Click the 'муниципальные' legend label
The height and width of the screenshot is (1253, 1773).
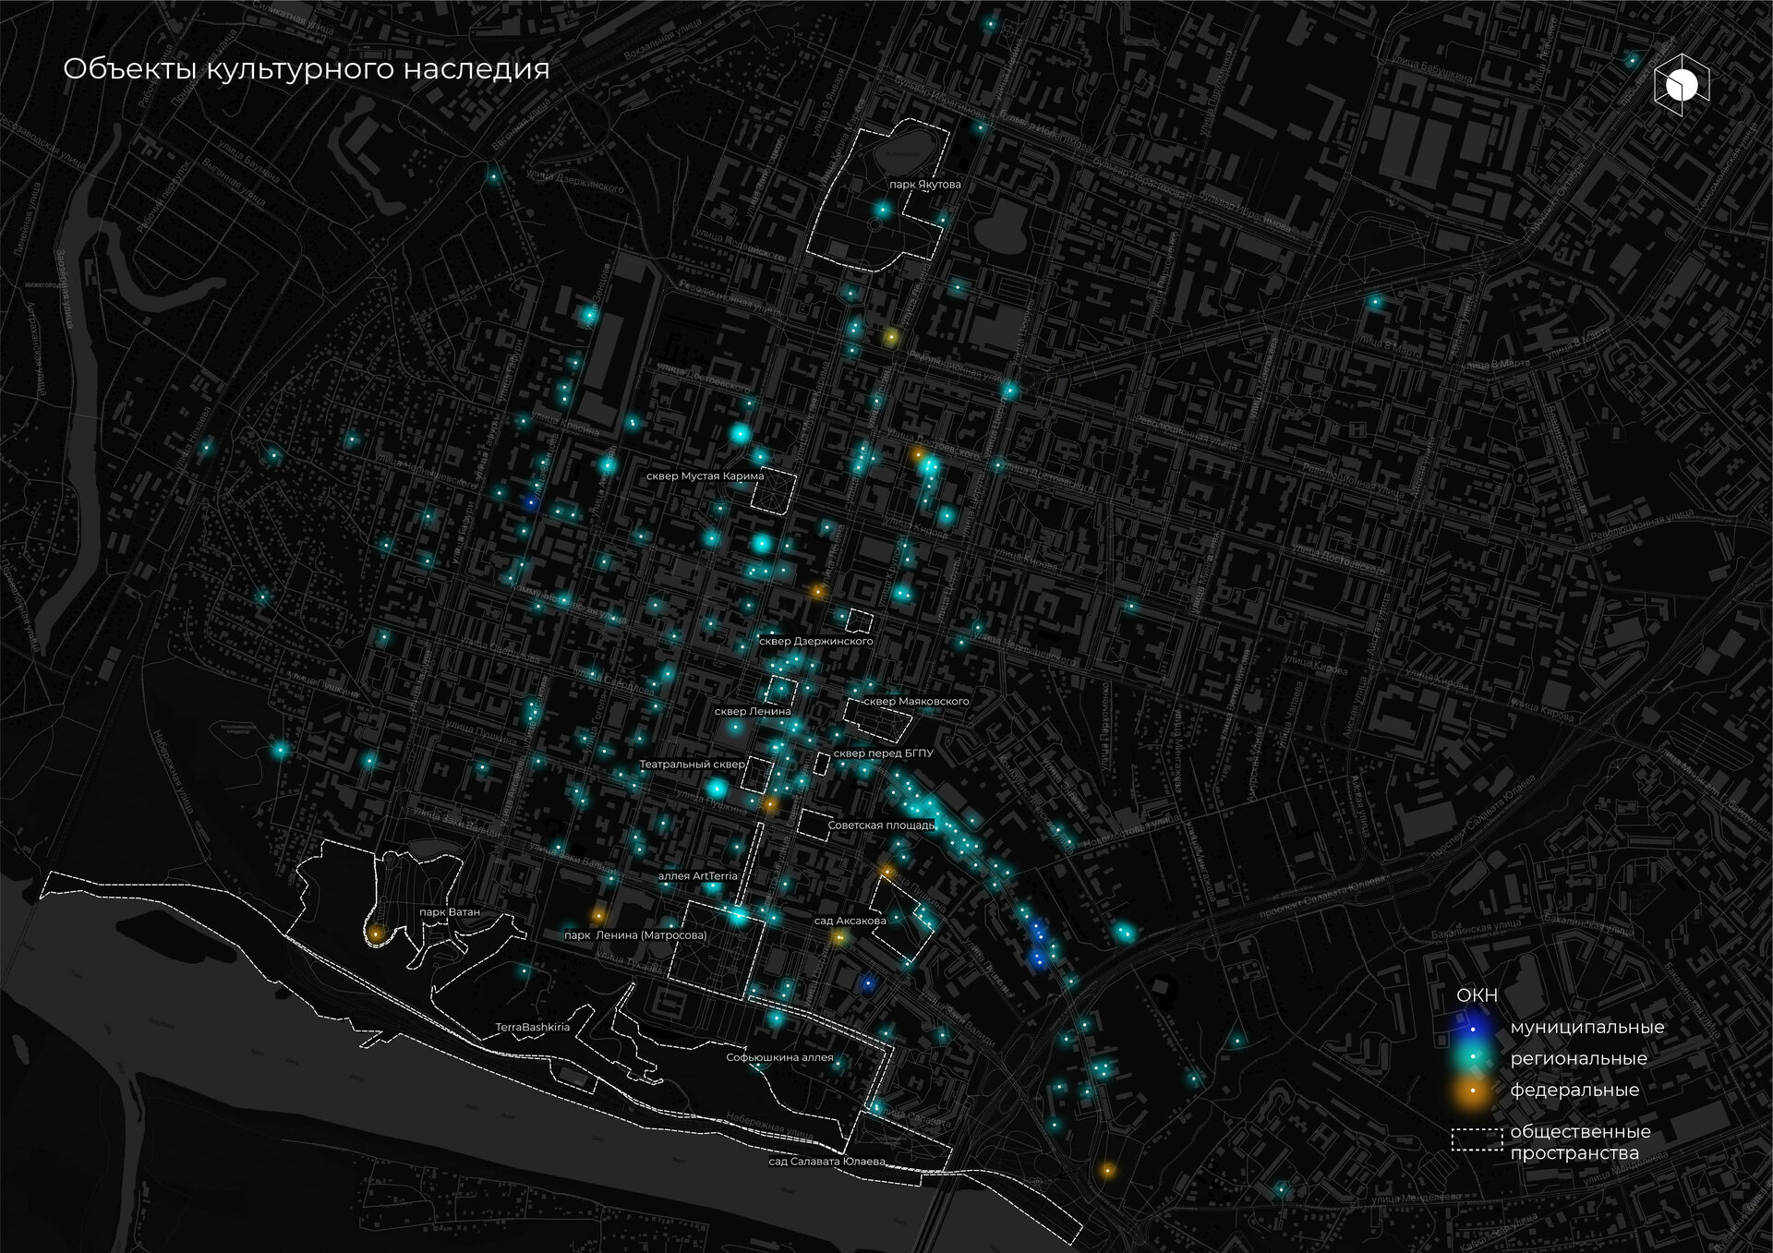[x=1586, y=1027]
